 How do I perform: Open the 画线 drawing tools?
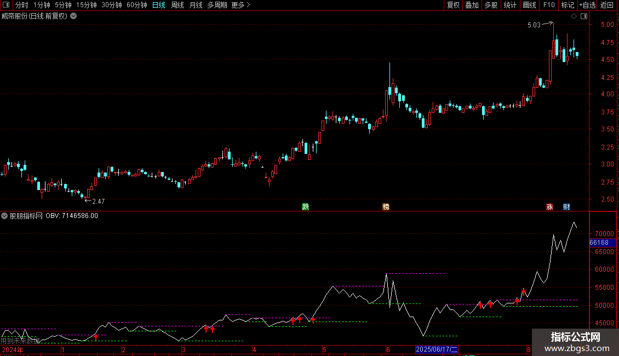(x=529, y=5)
